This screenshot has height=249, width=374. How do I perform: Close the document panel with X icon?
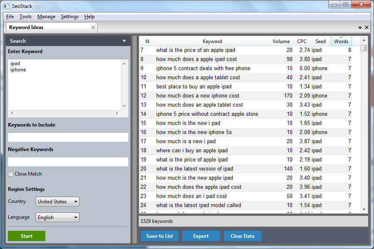pyautogui.click(x=367, y=27)
